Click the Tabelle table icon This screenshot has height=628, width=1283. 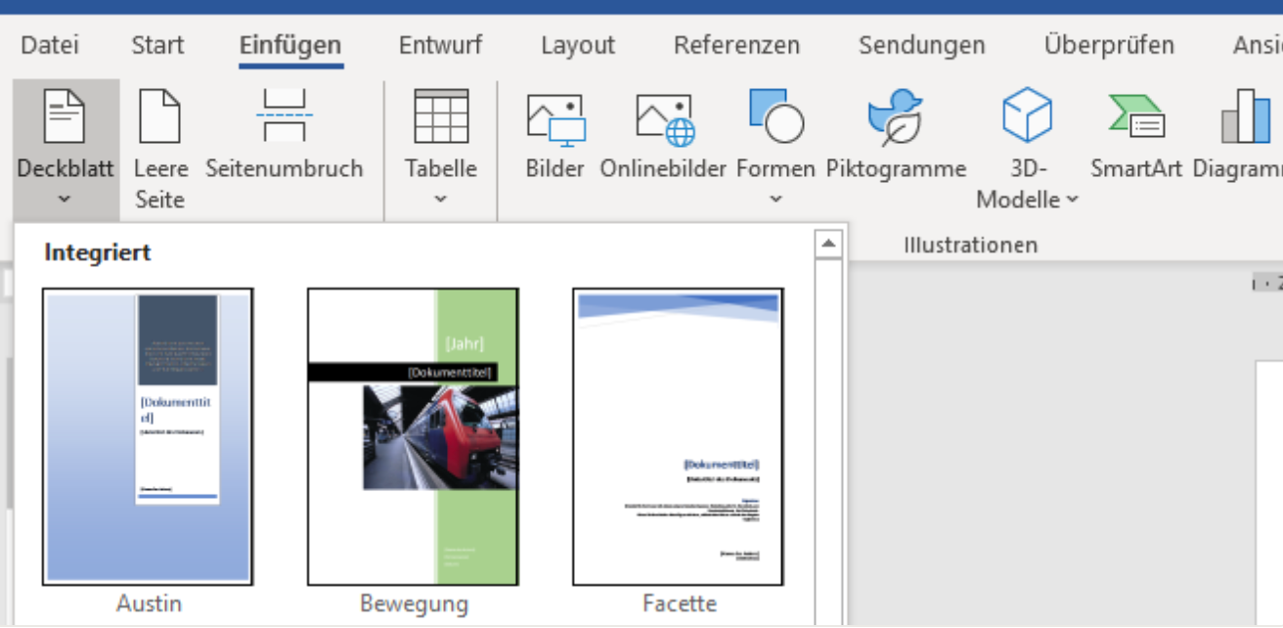(441, 116)
